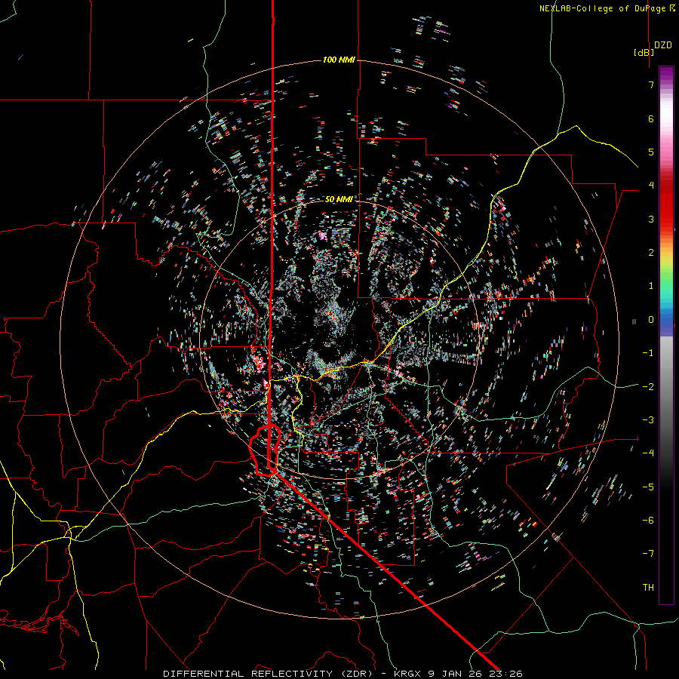
Task: Click the 50 NMI range ring label
Action: tap(339, 199)
